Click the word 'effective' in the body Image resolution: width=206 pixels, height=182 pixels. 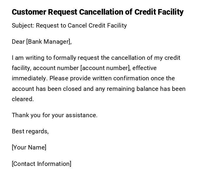click(x=144, y=68)
